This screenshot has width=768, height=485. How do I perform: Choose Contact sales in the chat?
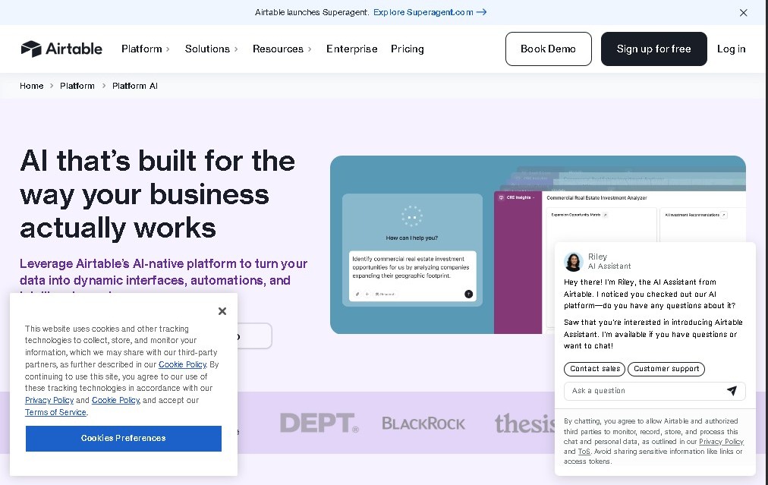point(595,369)
